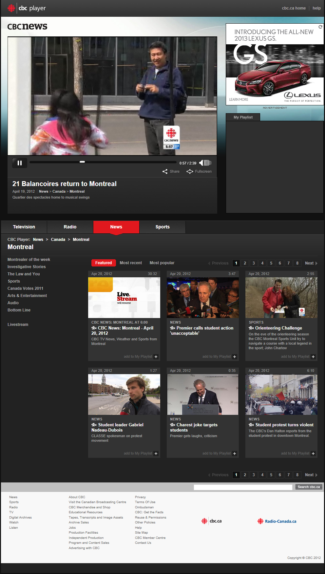Open the Orienteering Challenge thumbnail
Image resolution: width=325 pixels, height=574 pixels.
point(281,298)
